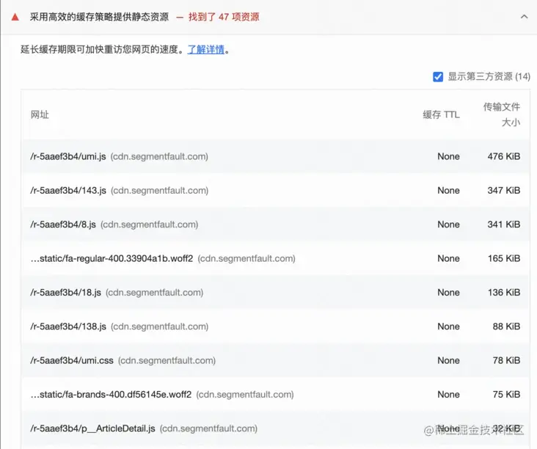
Task: Open the /r-5aaef3b4/18.js URL
Action: point(65,293)
